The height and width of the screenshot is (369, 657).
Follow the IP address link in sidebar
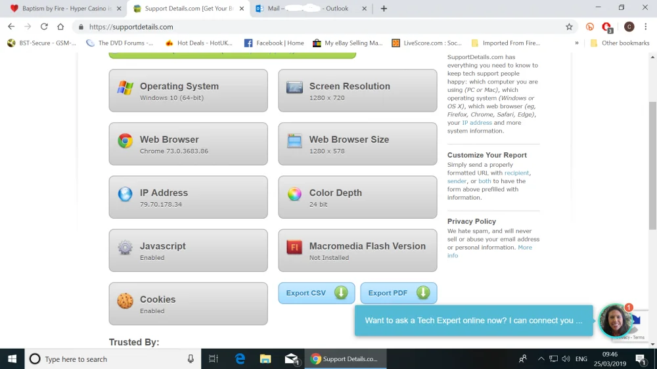[477, 123]
